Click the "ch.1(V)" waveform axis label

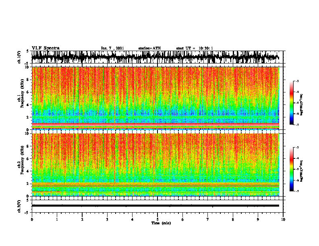pyautogui.click(x=19, y=57)
